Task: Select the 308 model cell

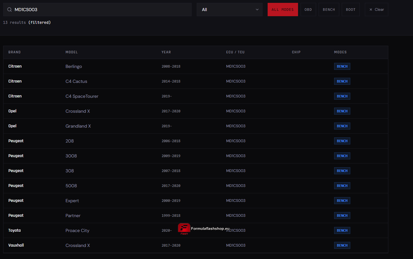Action: [x=70, y=171]
